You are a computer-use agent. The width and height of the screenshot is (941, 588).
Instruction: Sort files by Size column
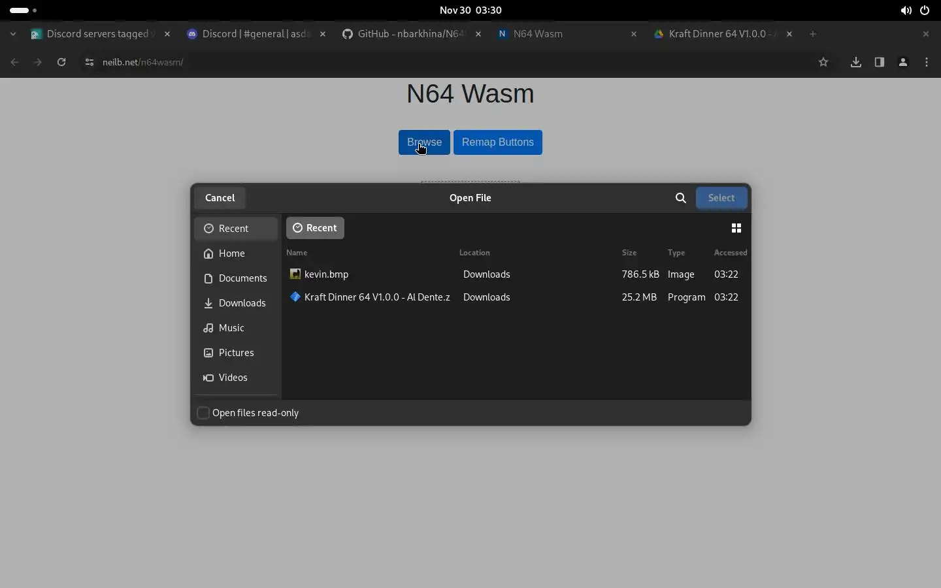[629, 253]
